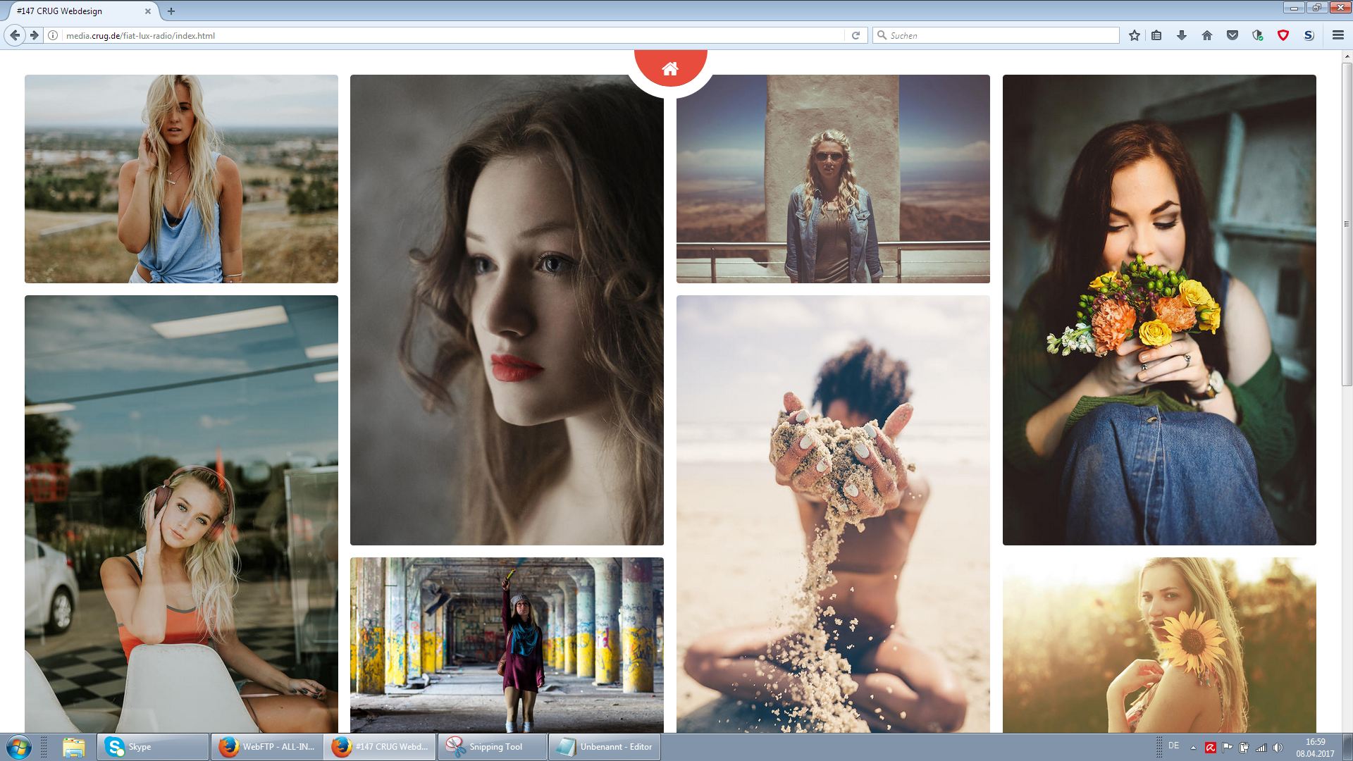The width and height of the screenshot is (1353, 761).
Task: Open the Windows Start menu
Action: 19,747
